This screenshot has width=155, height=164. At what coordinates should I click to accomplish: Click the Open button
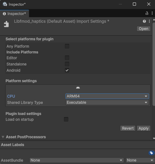tap(143, 29)
